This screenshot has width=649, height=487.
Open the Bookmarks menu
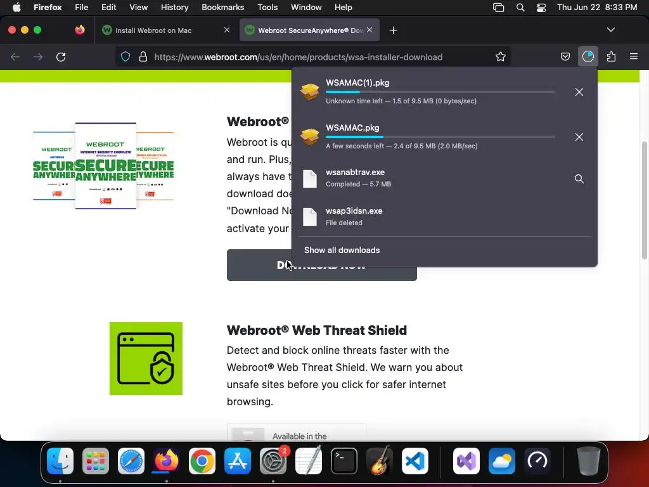[x=222, y=7]
